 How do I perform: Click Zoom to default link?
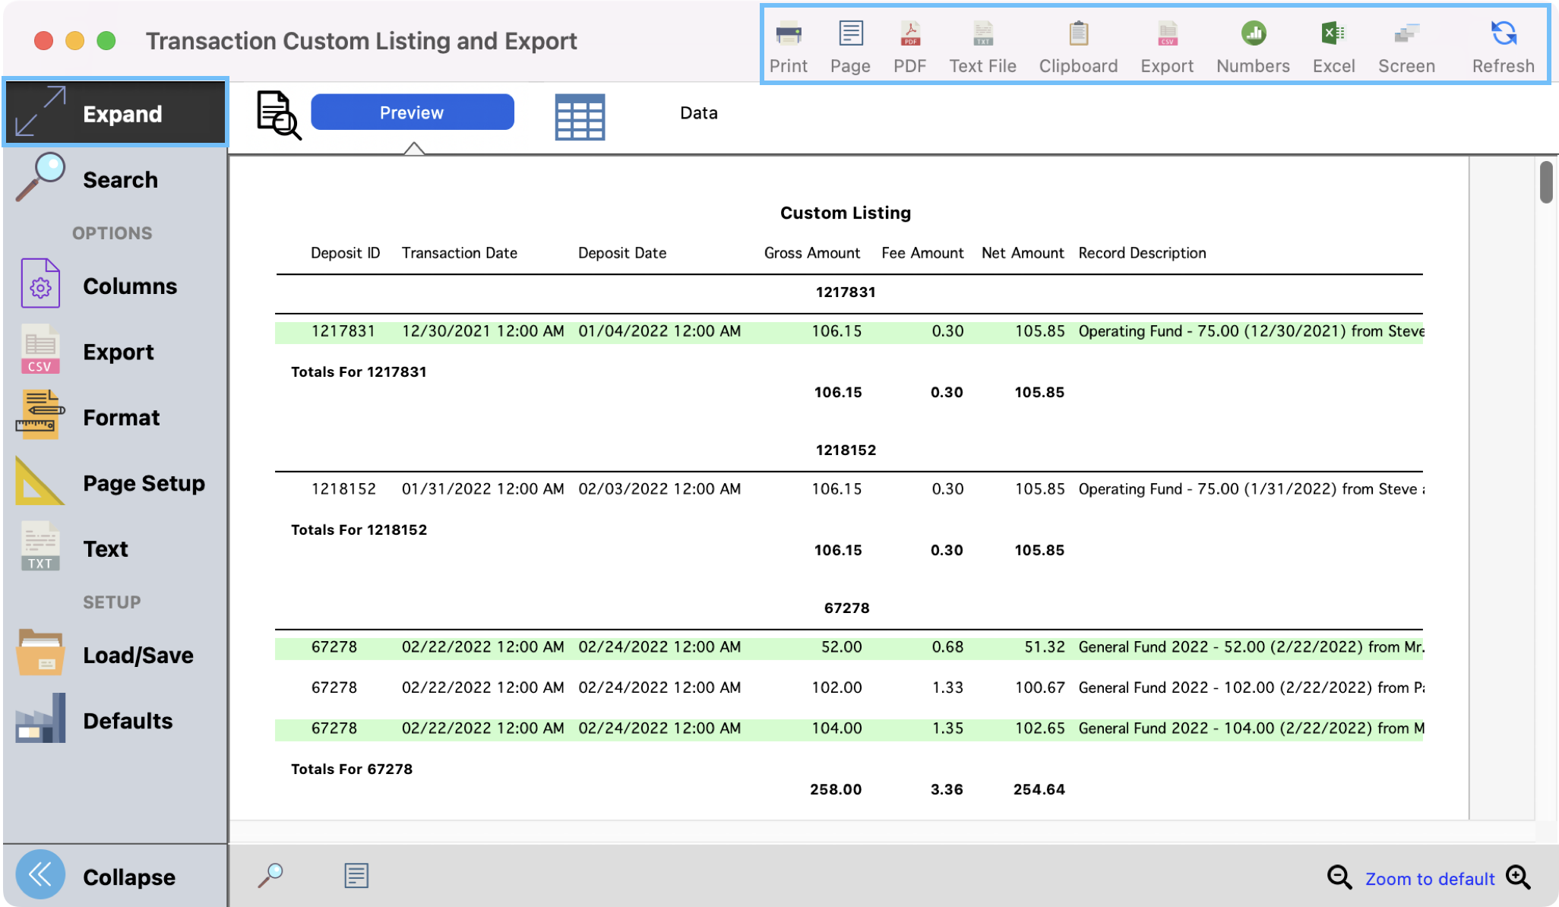pos(1429,879)
